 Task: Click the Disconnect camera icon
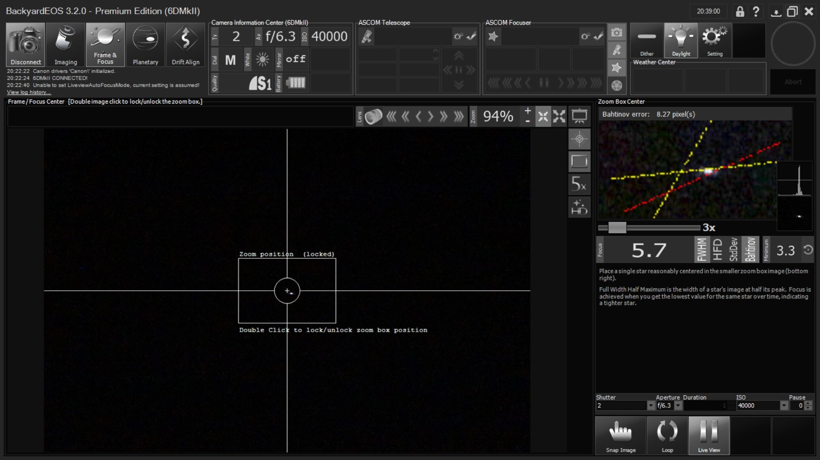click(26, 44)
